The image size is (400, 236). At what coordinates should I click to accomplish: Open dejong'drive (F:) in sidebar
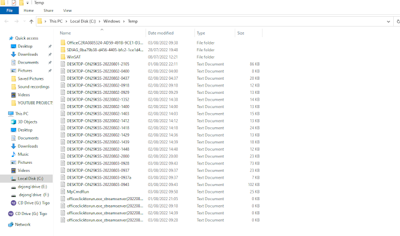[x=33, y=195]
